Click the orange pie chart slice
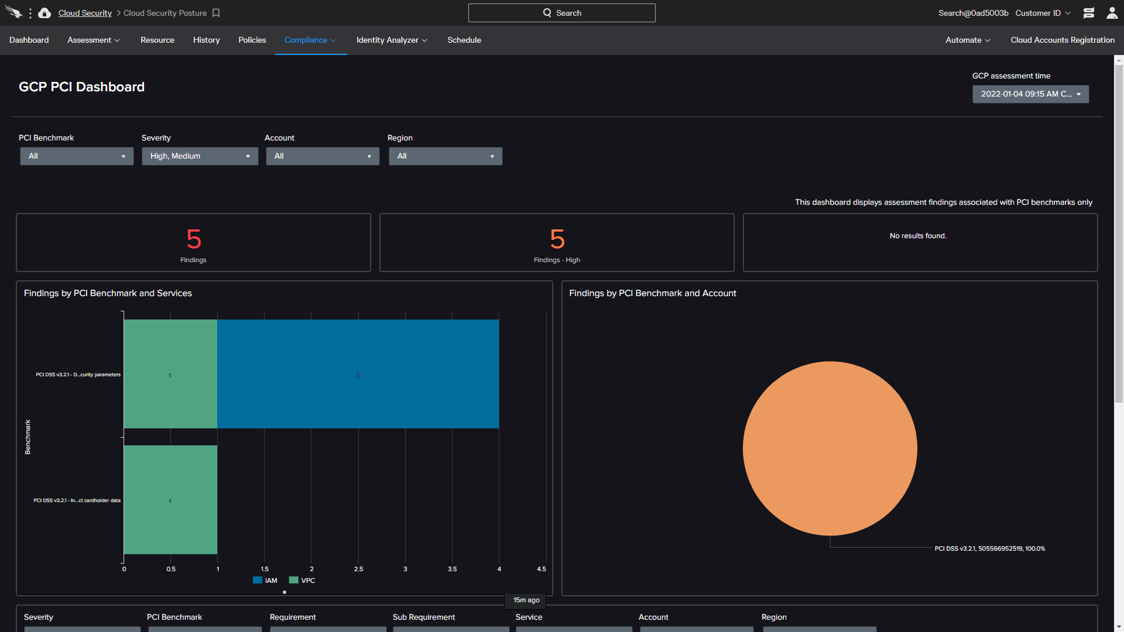 (830, 448)
